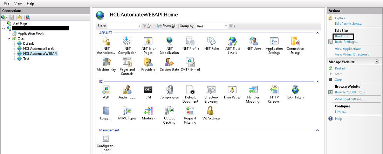This screenshot has height=154, width=383.
Task: Select Application Pools in Connections tree
Action: point(31,33)
